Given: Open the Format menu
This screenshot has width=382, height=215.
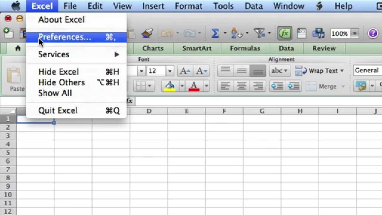Looking at the screenshot, I should click(189, 6).
